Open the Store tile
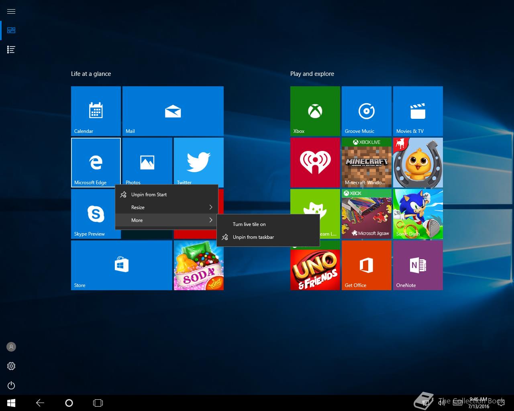Viewport: 514px width, 411px height. (x=122, y=265)
